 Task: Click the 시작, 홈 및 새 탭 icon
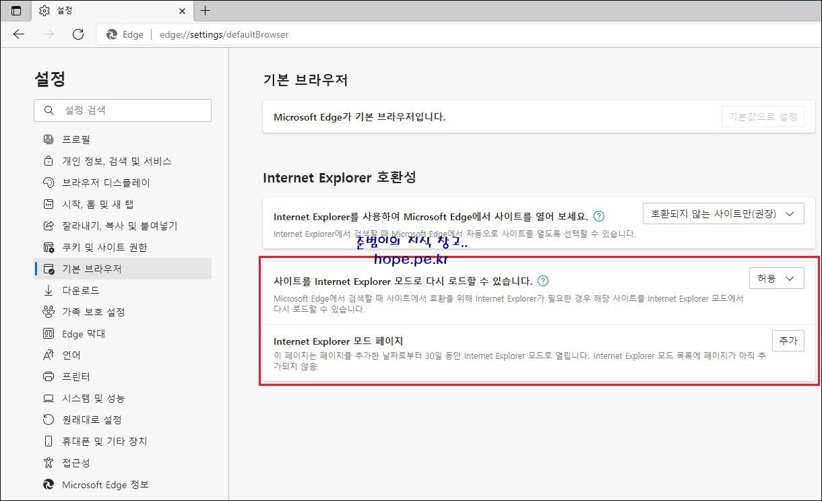(x=49, y=204)
